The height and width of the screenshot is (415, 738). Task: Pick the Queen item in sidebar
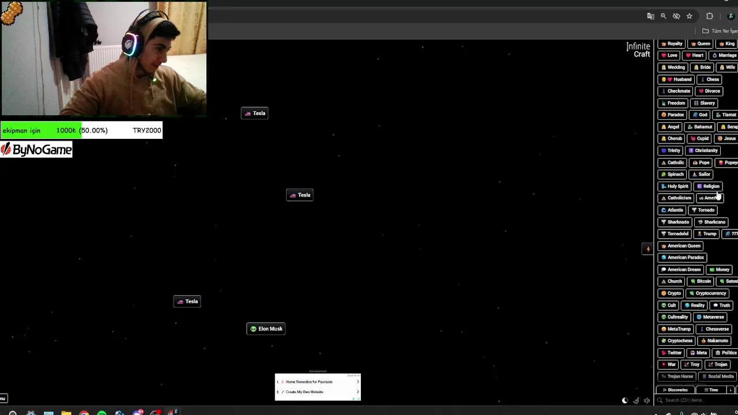pyautogui.click(x=701, y=44)
